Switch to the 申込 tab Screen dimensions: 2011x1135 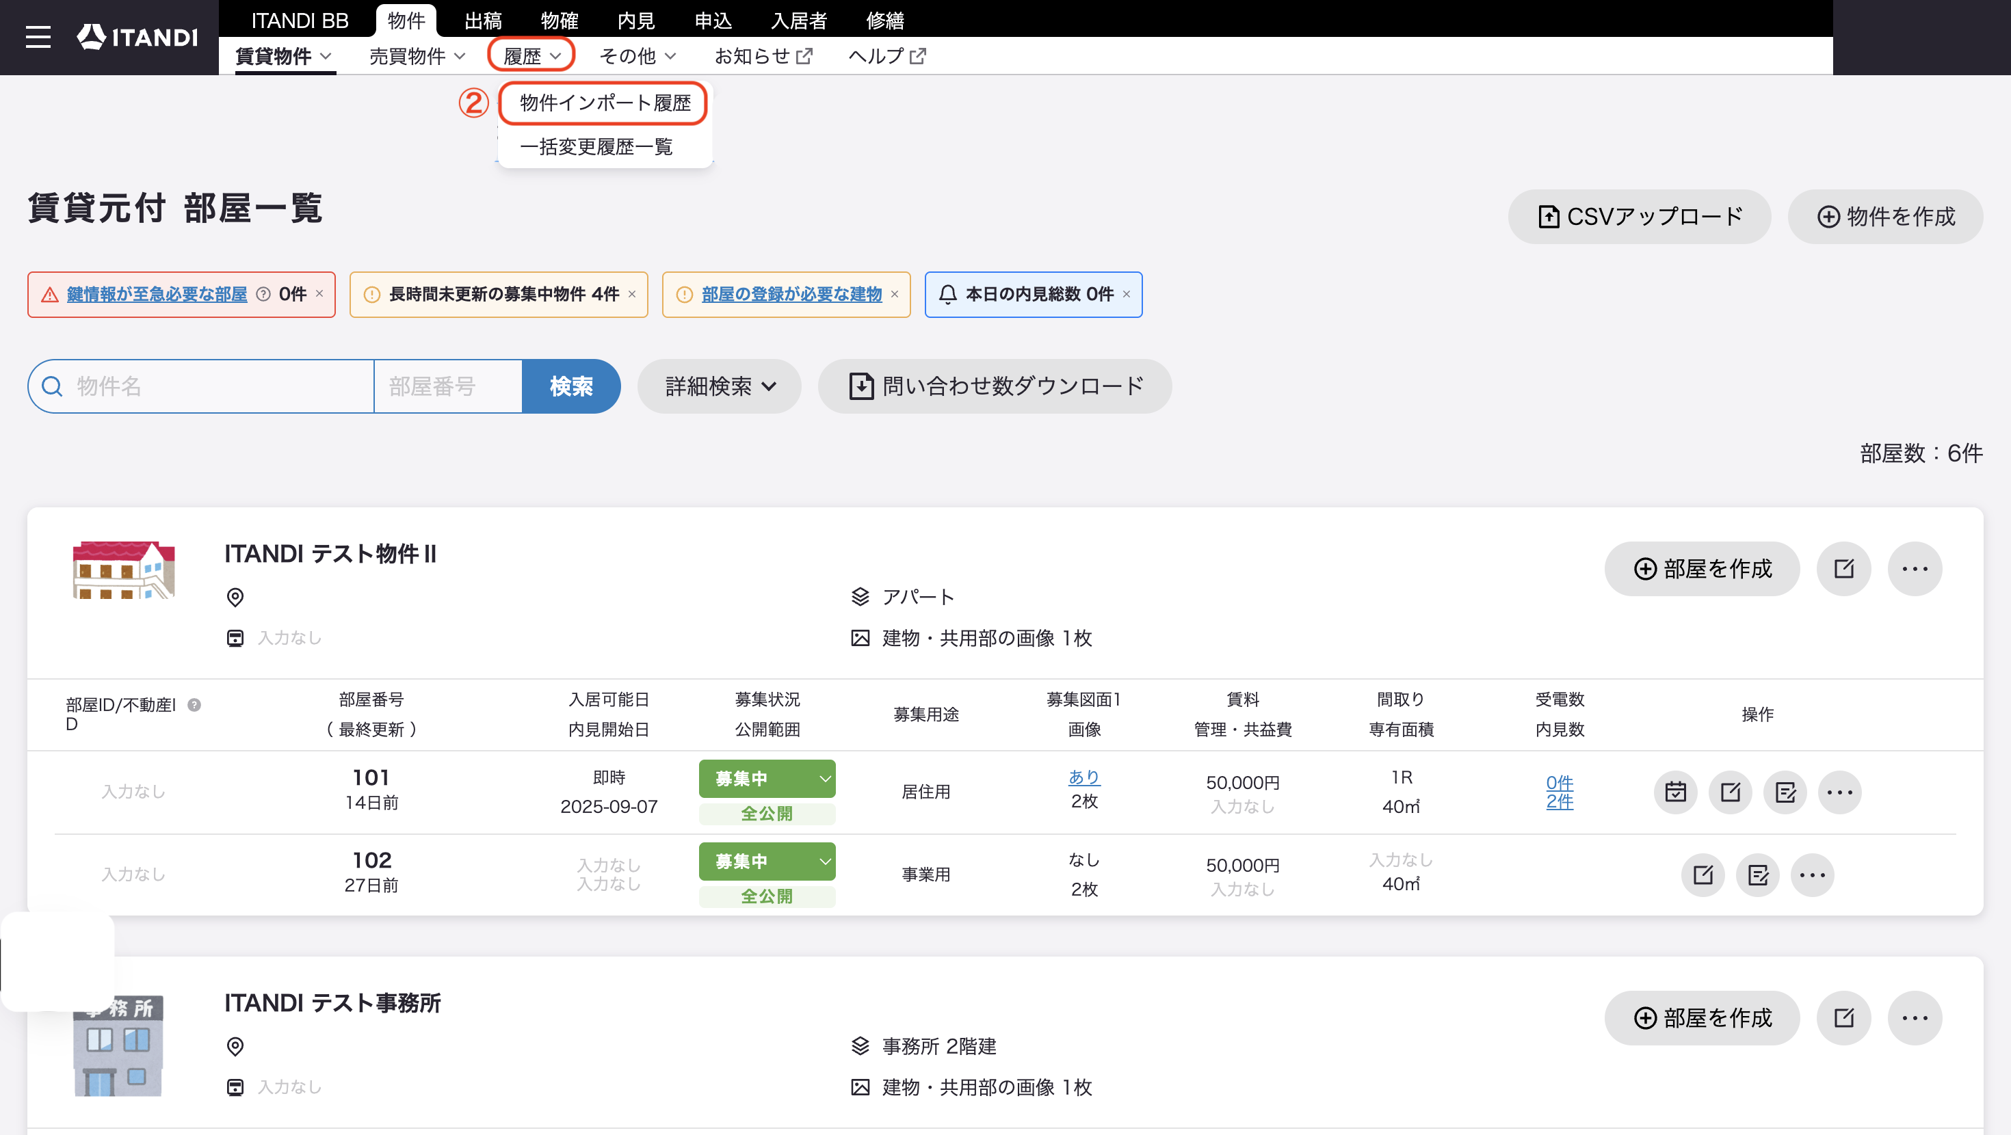pyautogui.click(x=713, y=20)
